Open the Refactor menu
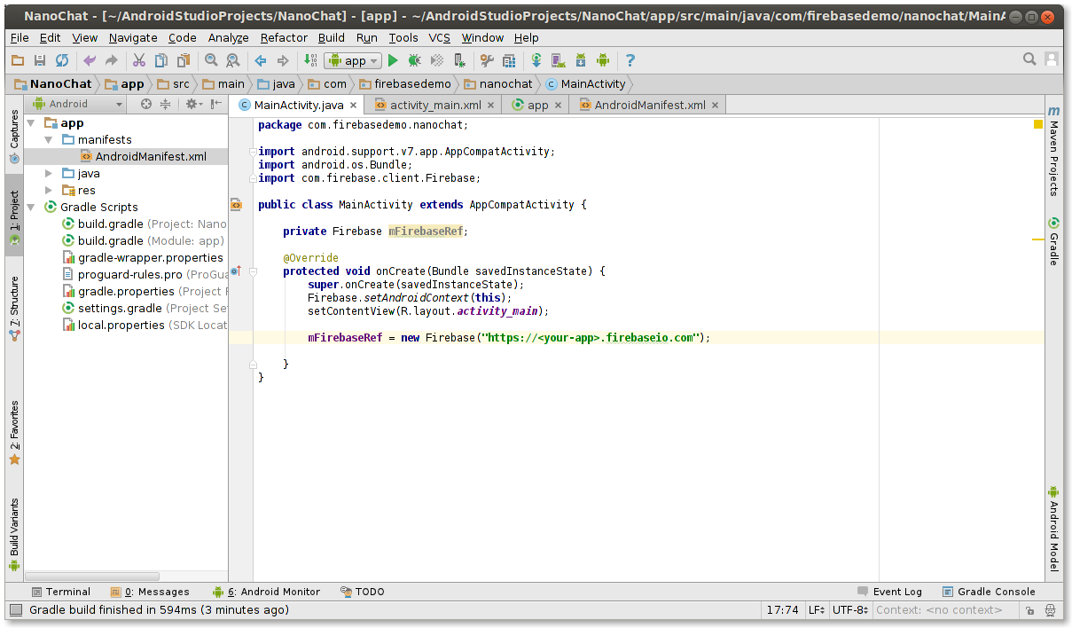This screenshot has width=1072, height=628. pos(284,37)
